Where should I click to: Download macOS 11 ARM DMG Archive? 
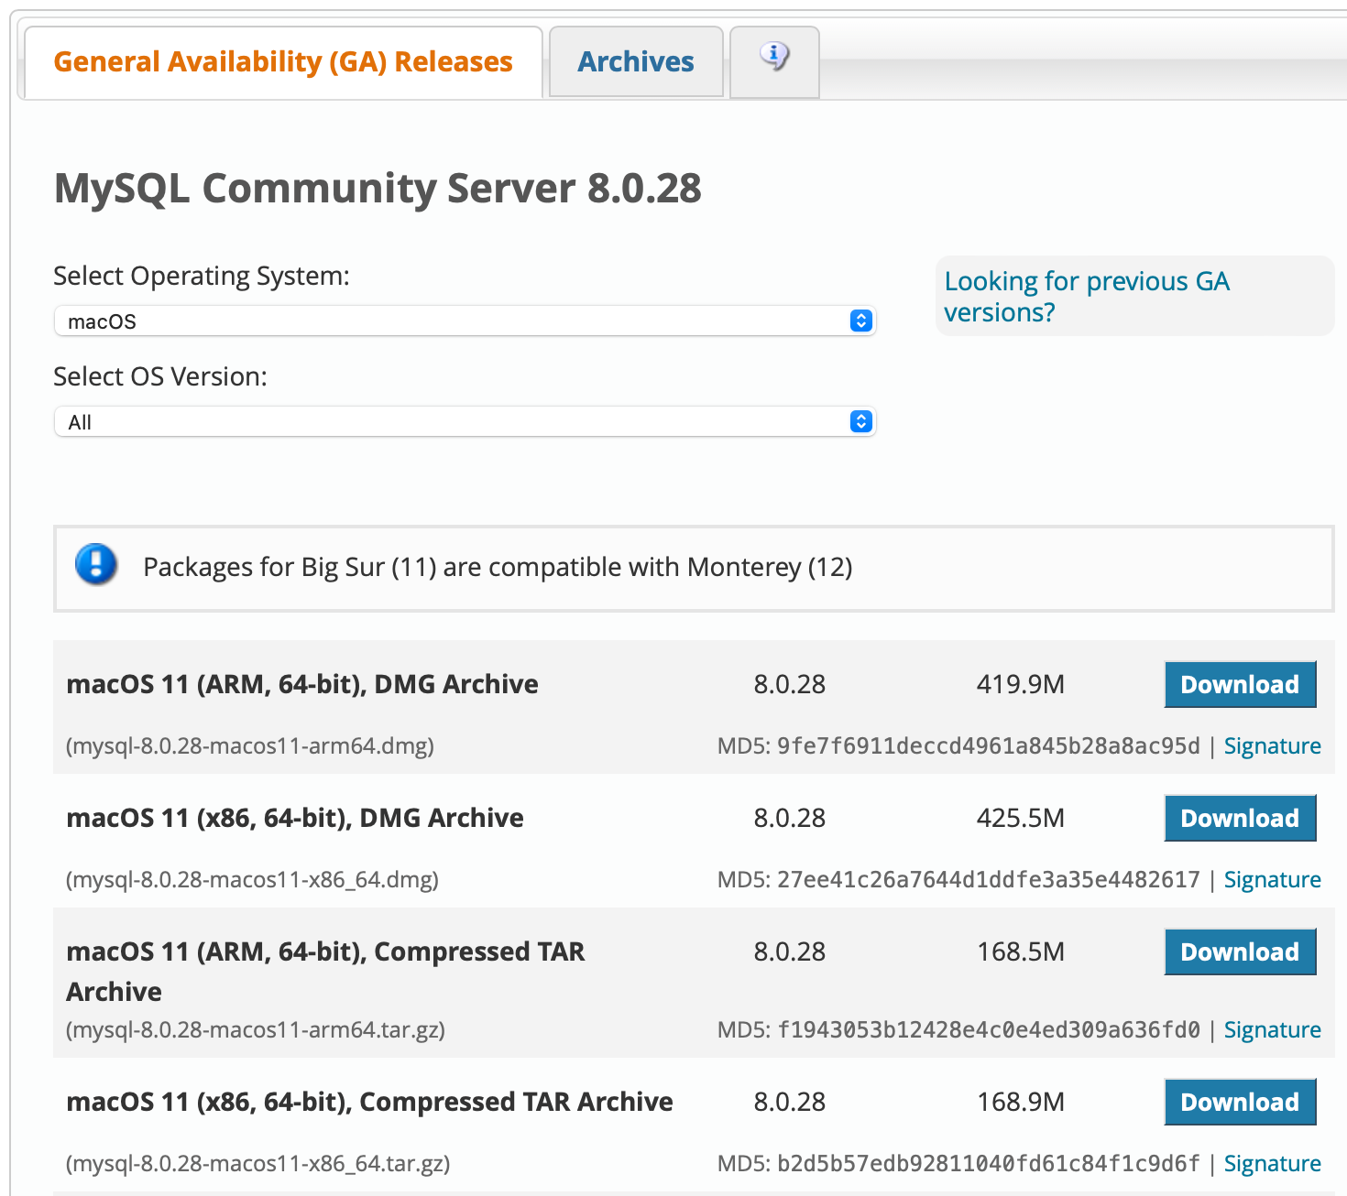click(1240, 684)
